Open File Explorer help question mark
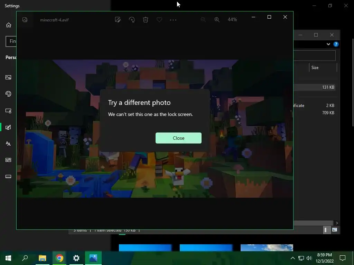This screenshot has height=265, width=354. 336,44
